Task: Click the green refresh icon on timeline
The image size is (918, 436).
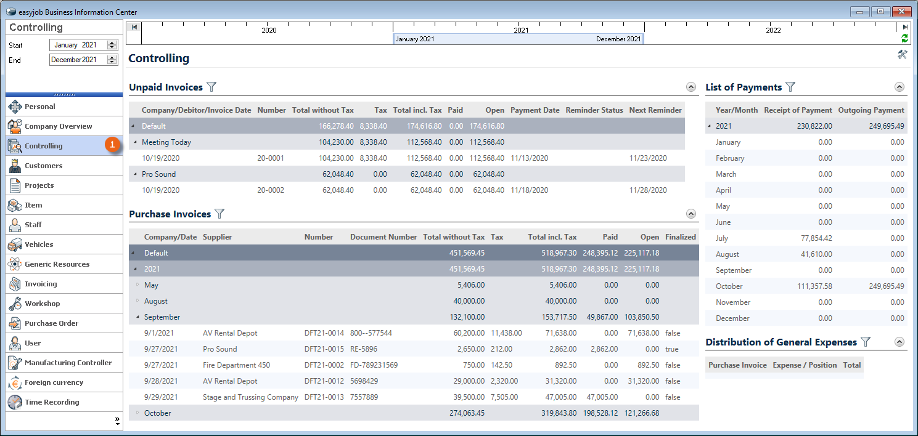Action: tap(904, 38)
